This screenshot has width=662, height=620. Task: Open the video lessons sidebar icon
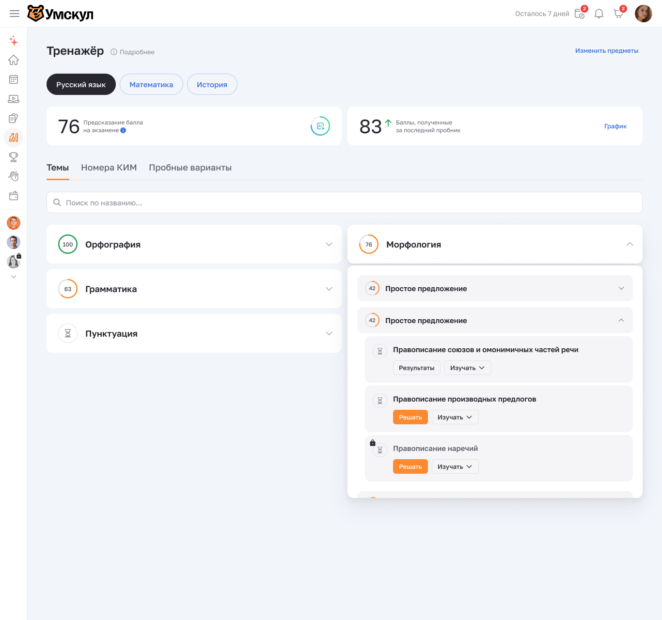pos(14,99)
